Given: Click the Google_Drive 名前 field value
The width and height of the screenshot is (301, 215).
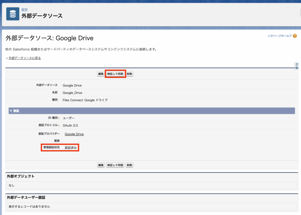Looking at the screenshot, I should [72, 93].
